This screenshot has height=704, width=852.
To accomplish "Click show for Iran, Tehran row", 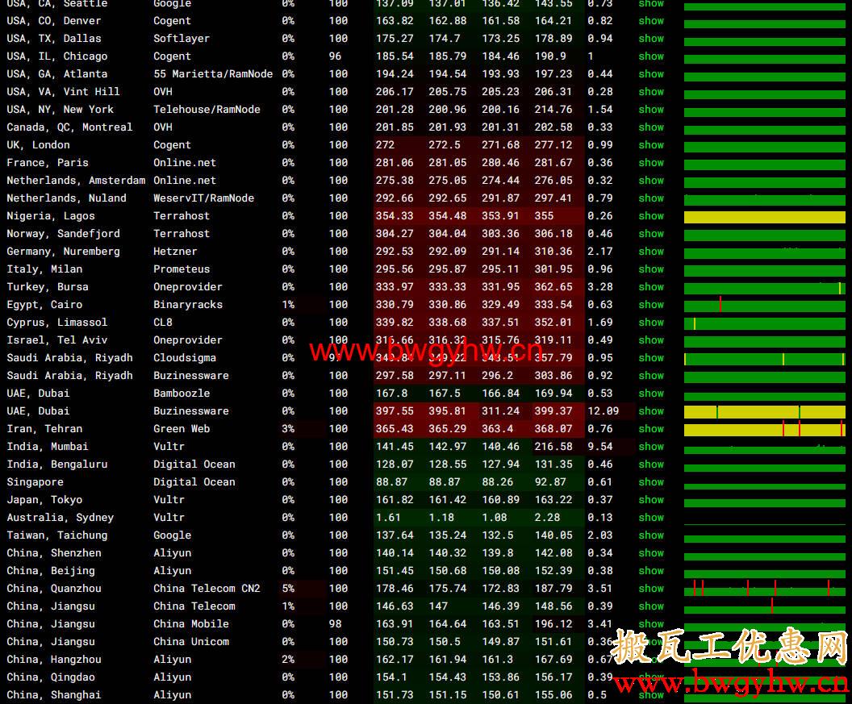I will pos(651,428).
